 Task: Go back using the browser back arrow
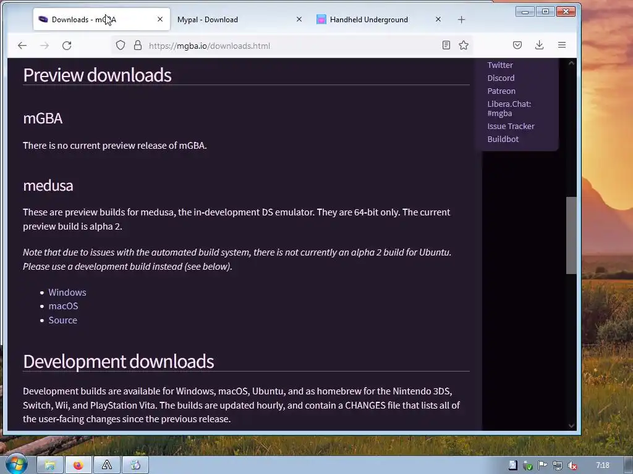[x=22, y=46]
